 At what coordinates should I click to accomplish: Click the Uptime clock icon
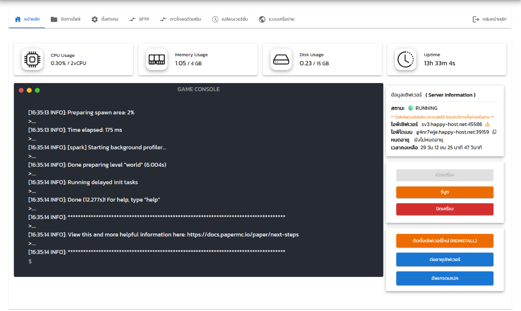tap(406, 59)
